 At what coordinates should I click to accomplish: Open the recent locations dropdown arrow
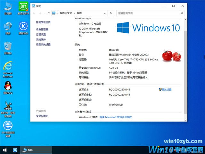tap(45, 13)
